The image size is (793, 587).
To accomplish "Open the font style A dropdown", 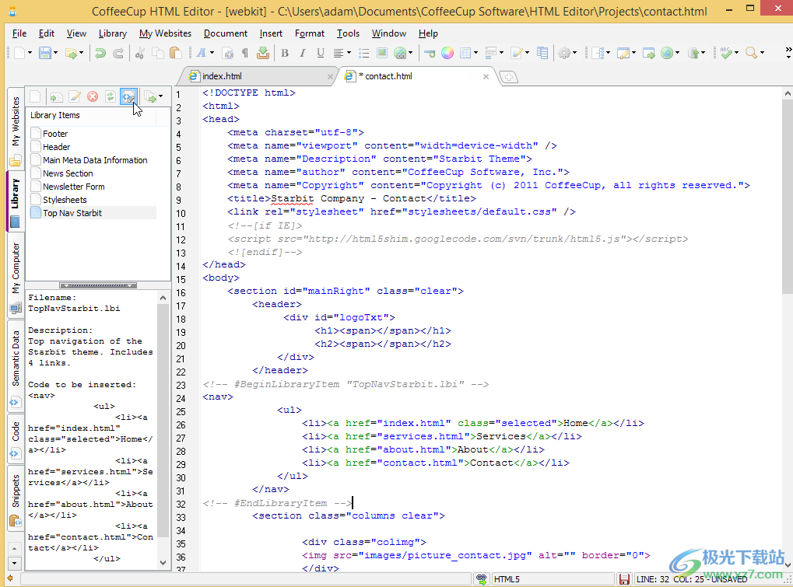I will point(212,53).
